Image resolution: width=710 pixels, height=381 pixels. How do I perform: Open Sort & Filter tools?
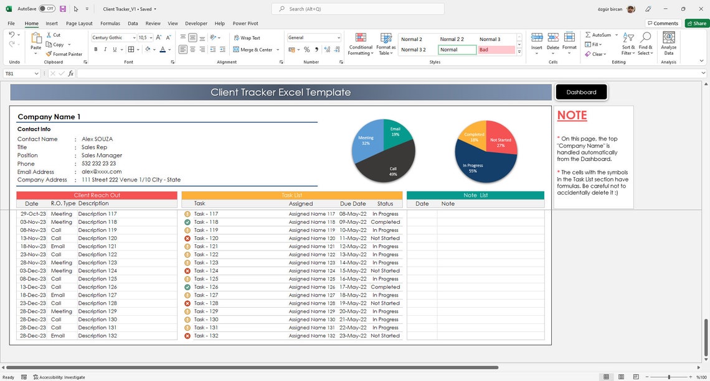pos(628,44)
